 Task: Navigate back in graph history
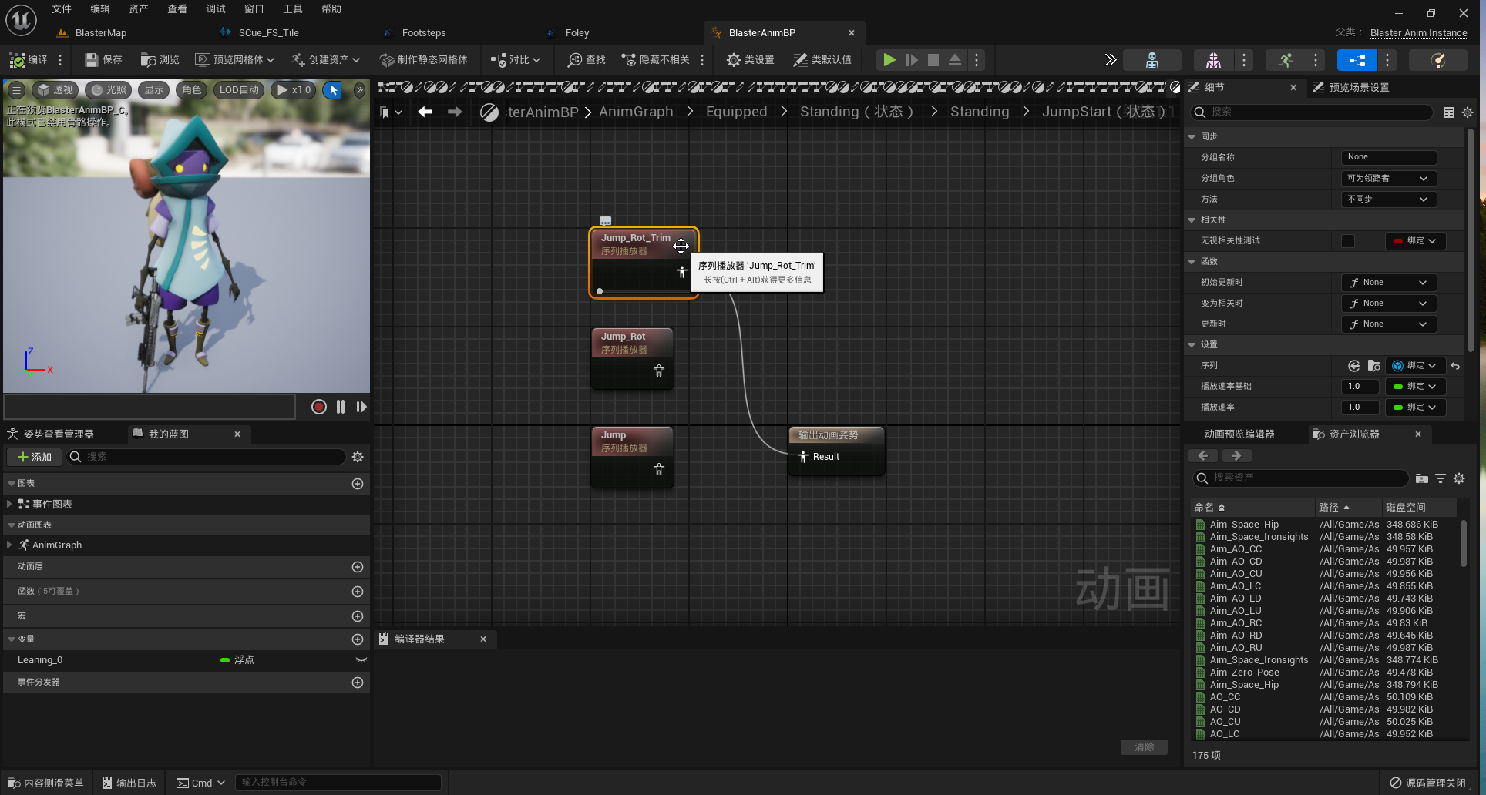425,112
